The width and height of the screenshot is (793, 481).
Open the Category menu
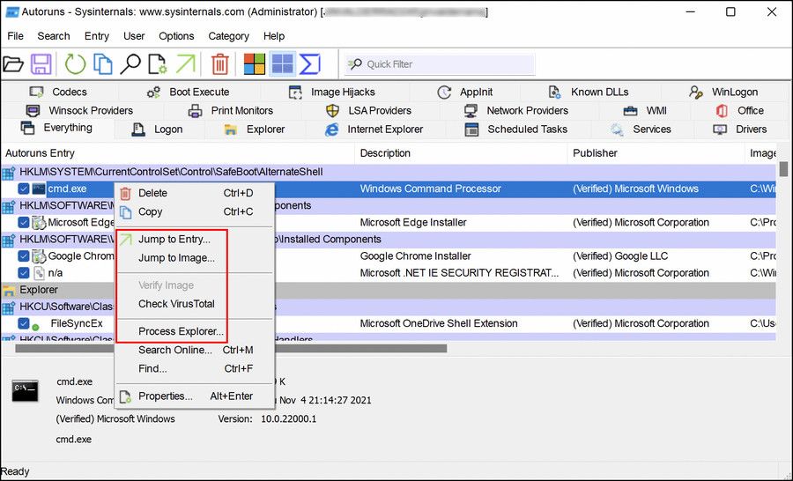(x=228, y=36)
